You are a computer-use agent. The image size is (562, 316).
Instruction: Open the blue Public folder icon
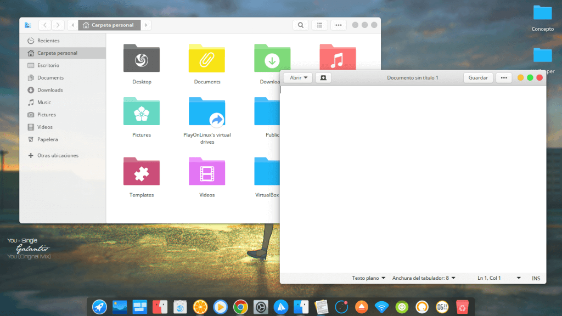tap(267, 111)
